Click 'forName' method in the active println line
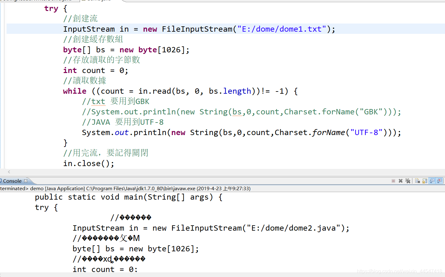The width and height of the screenshot is (445, 277). click(328, 133)
